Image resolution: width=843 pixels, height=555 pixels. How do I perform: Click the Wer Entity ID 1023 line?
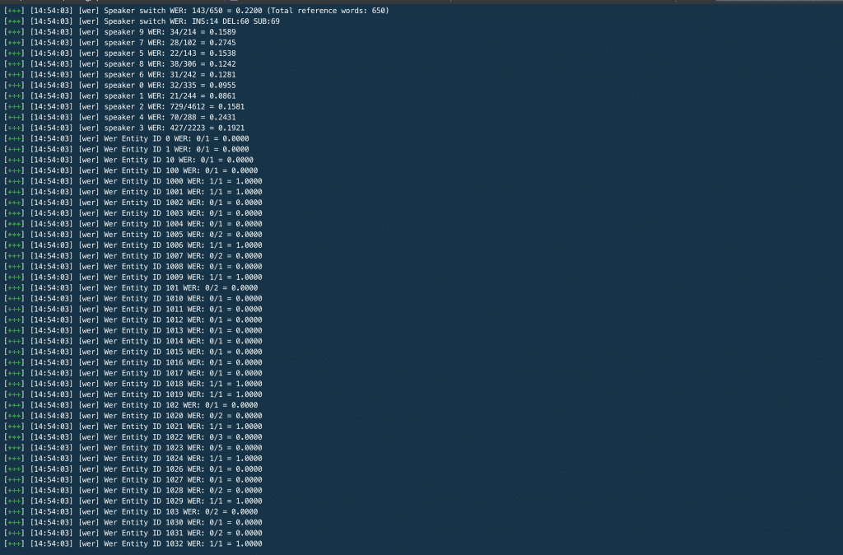[133, 448]
